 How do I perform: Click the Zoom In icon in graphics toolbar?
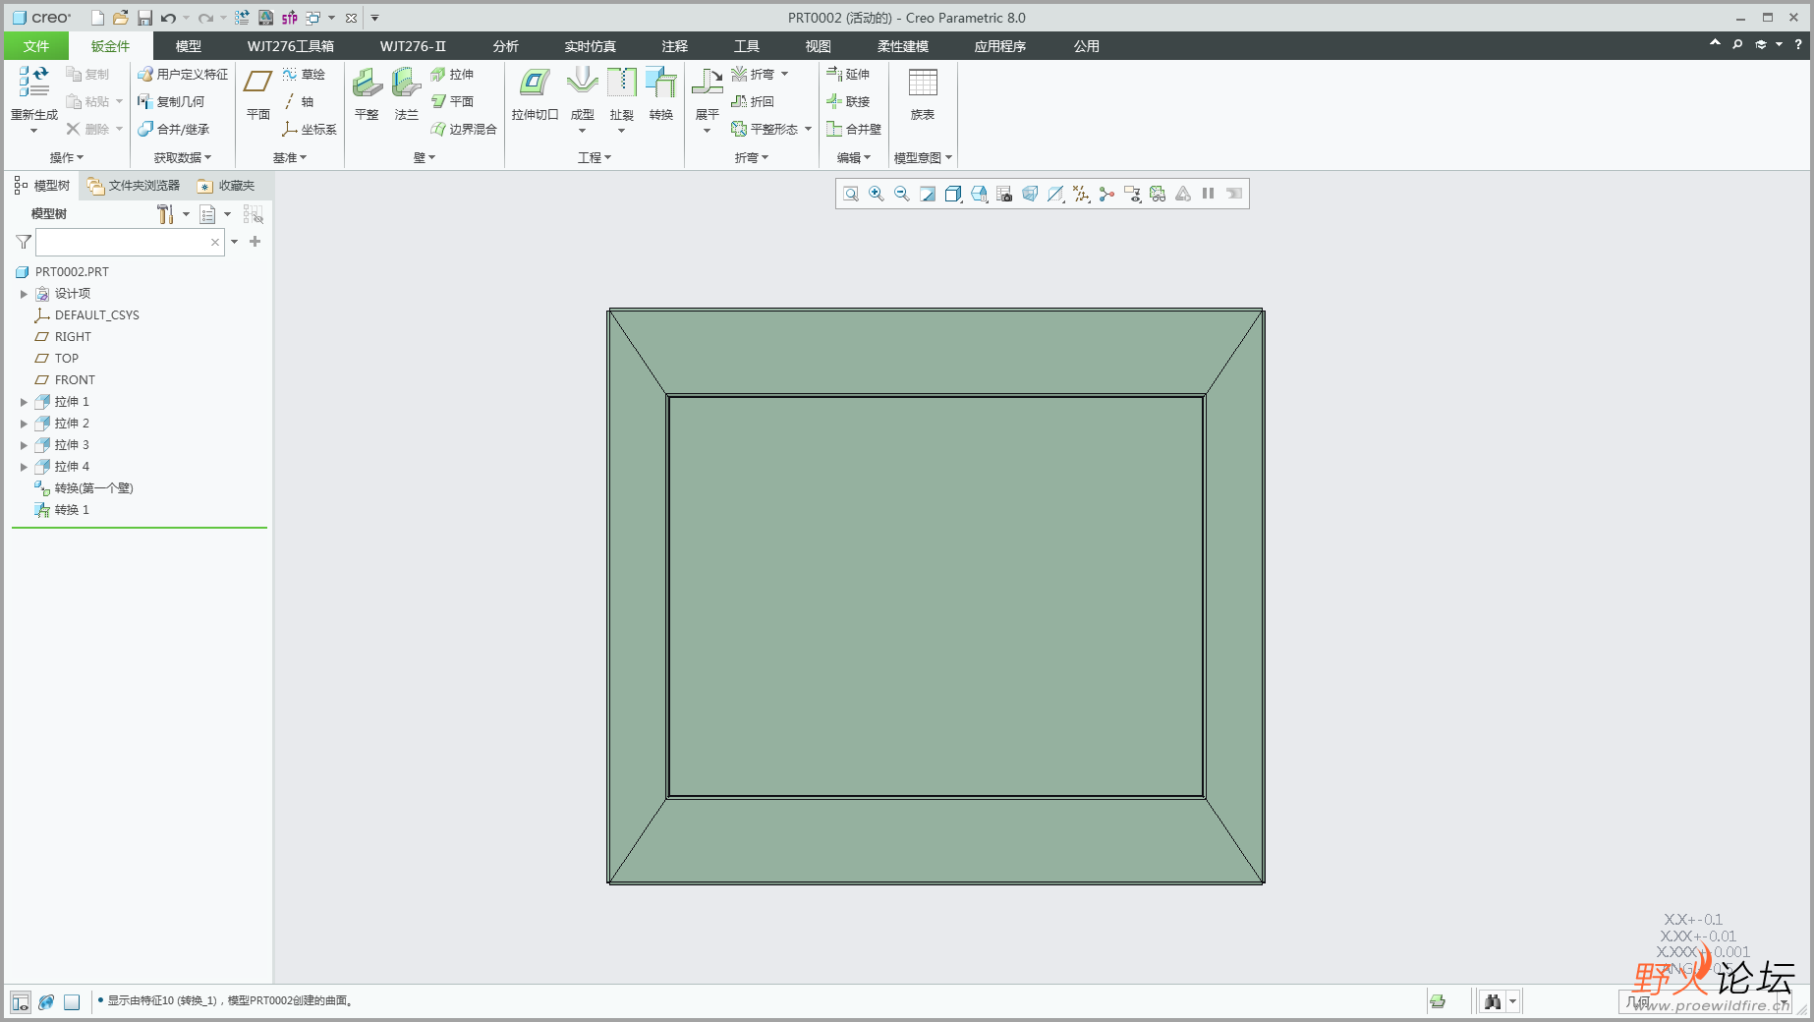coord(877,194)
